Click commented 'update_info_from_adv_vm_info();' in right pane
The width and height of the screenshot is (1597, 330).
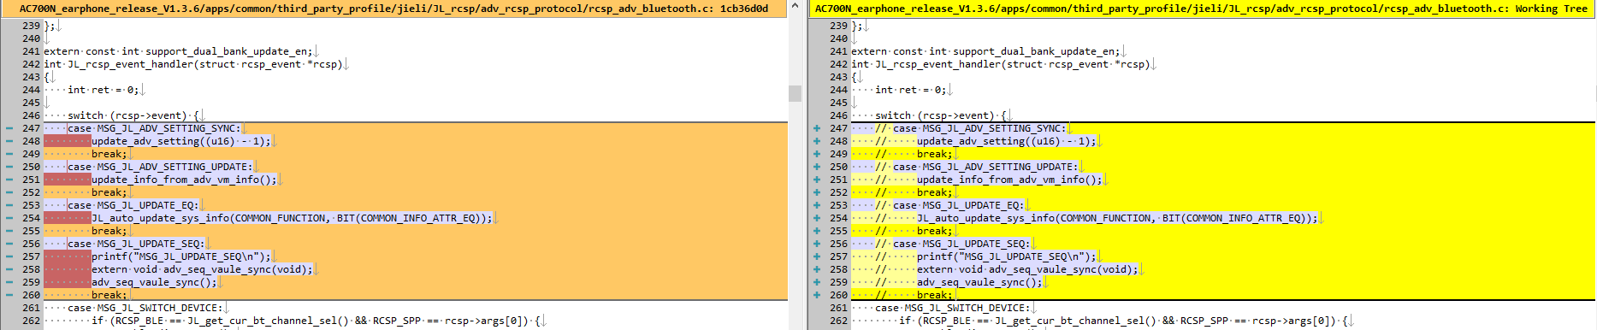pyautogui.click(x=1009, y=180)
